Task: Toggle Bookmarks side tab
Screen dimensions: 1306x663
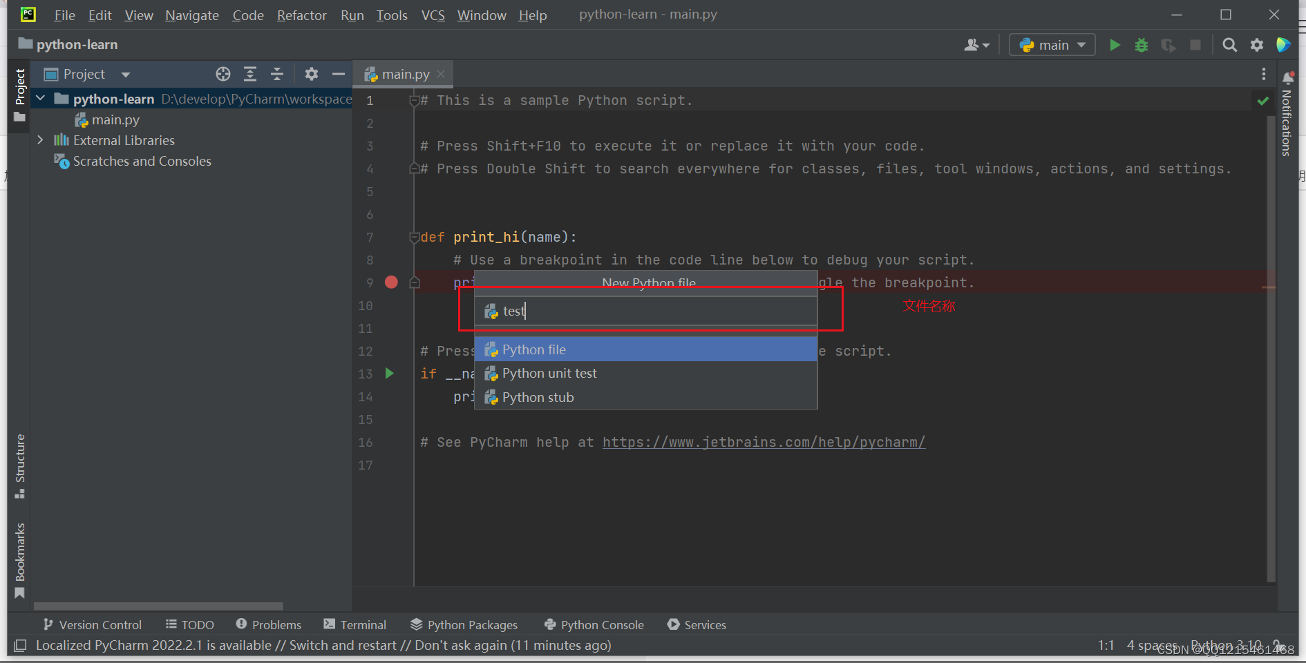Action: click(19, 560)
